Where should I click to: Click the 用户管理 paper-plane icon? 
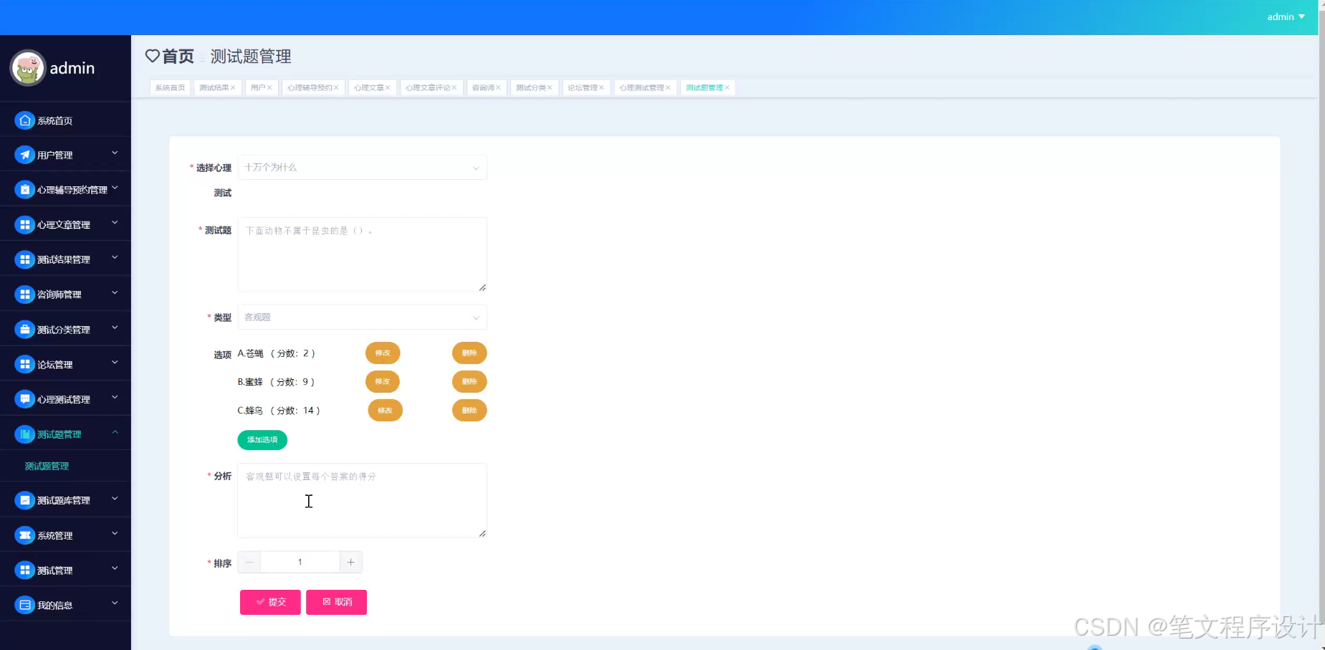pos(24,155)
